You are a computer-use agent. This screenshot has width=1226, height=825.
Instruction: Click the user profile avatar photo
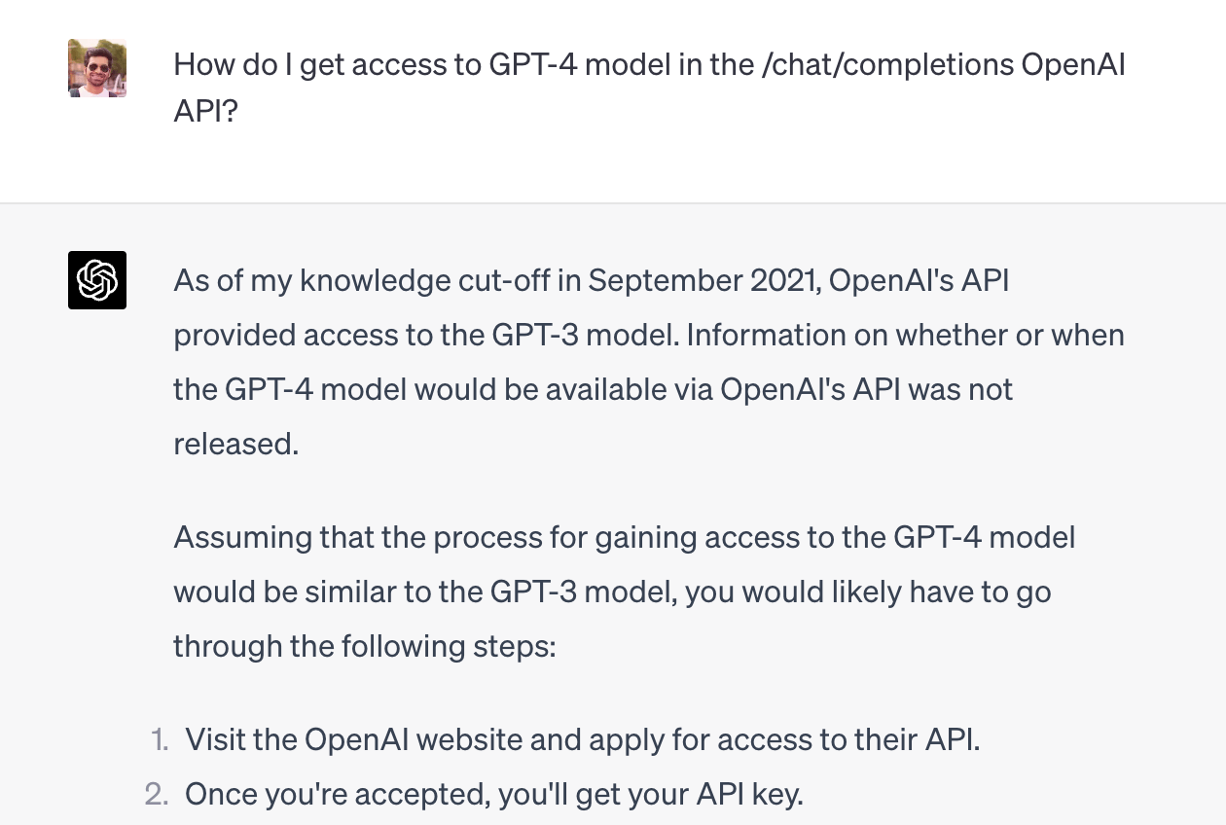(97, 68)
